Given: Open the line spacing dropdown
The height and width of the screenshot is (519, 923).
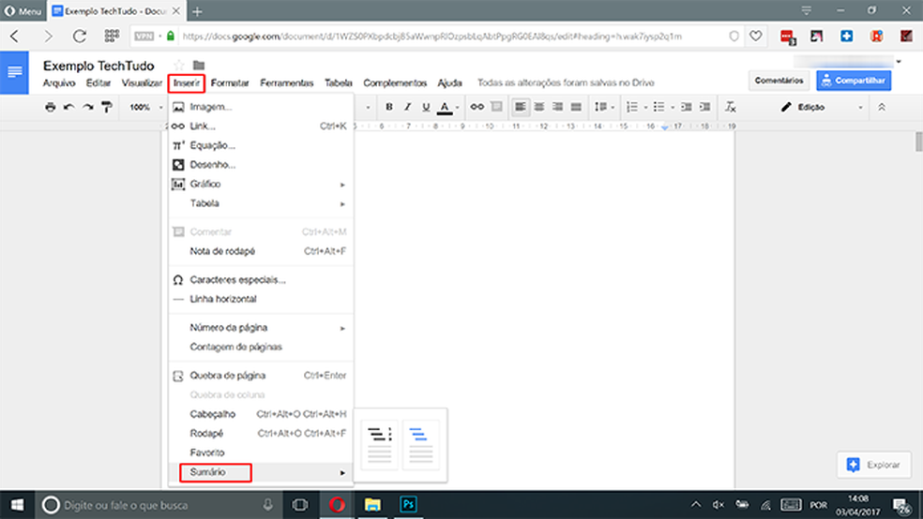Looking at the screenshot, I should [x=604, y=107].
